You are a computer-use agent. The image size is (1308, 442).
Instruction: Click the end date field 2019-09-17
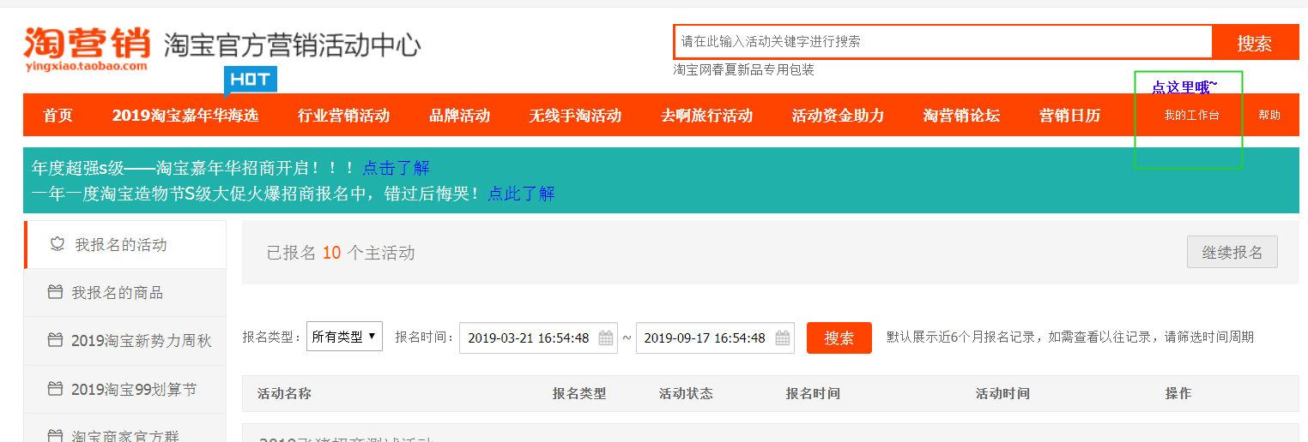[715, 337]
